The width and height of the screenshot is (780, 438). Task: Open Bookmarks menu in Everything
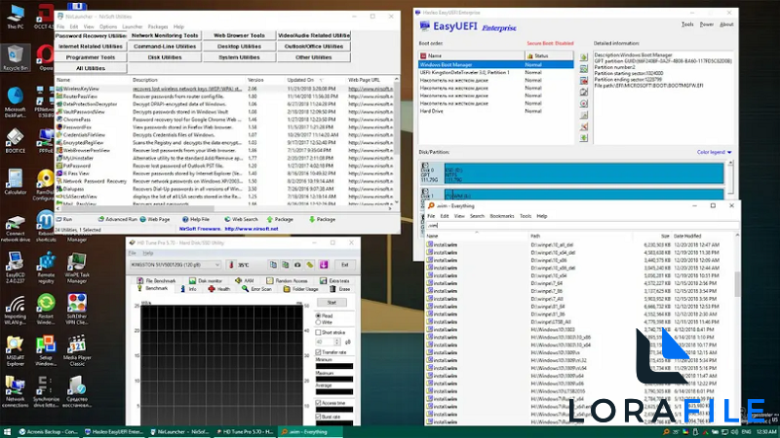(501, 216)
